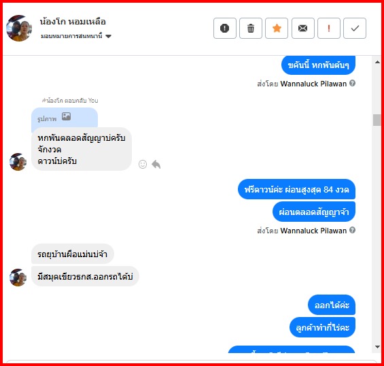Reply to the ดาวน์บ่ครับ message with arrow icon
This screenshot has height=366, width=384.
tap(156, 164)
